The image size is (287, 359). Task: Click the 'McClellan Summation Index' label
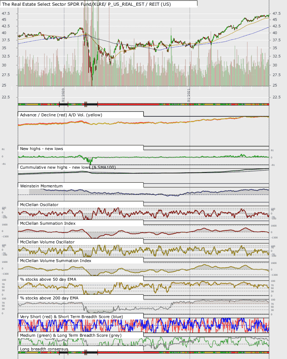point(48,223)
